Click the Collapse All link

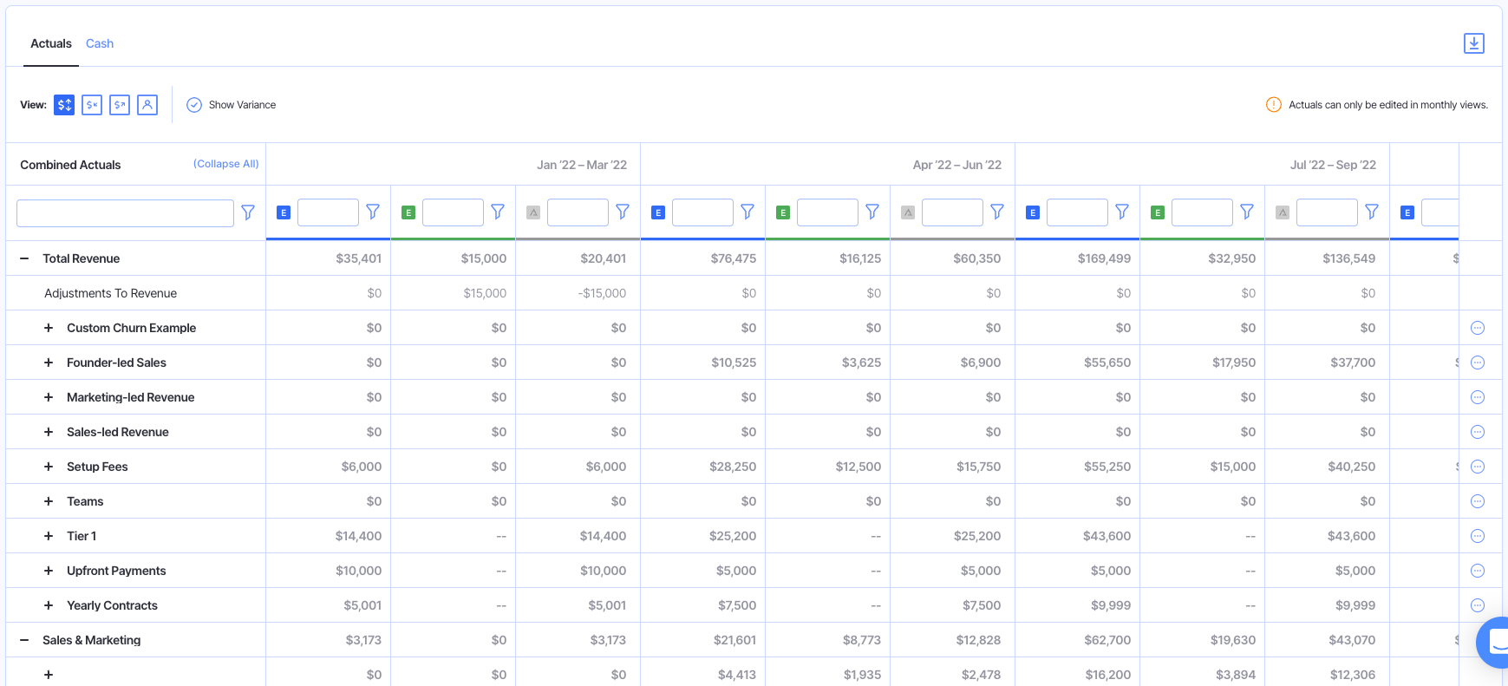[225, 164]
